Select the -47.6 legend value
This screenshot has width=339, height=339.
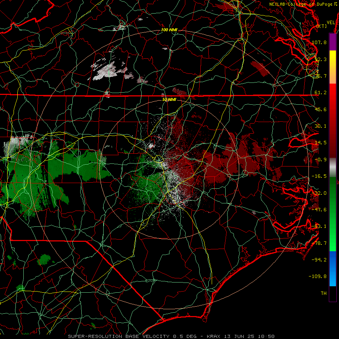click(319, 209)
